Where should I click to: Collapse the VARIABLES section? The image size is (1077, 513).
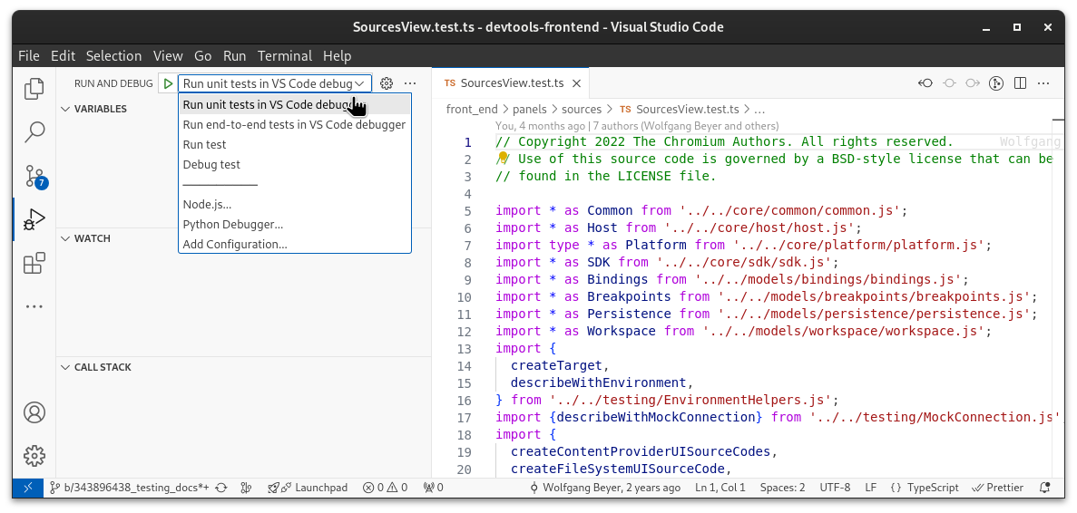click(100, 109)
